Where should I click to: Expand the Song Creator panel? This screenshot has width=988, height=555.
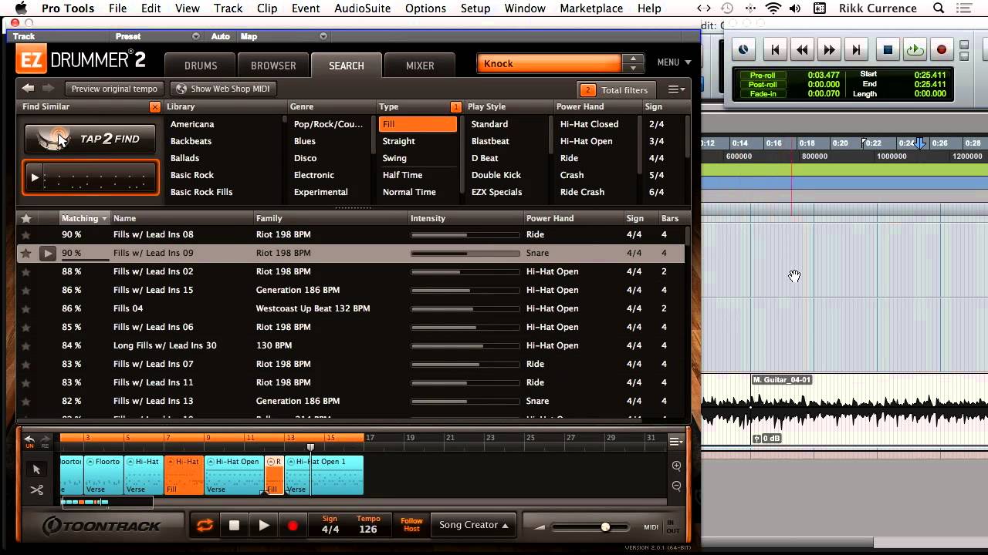(x=474, y=525)
